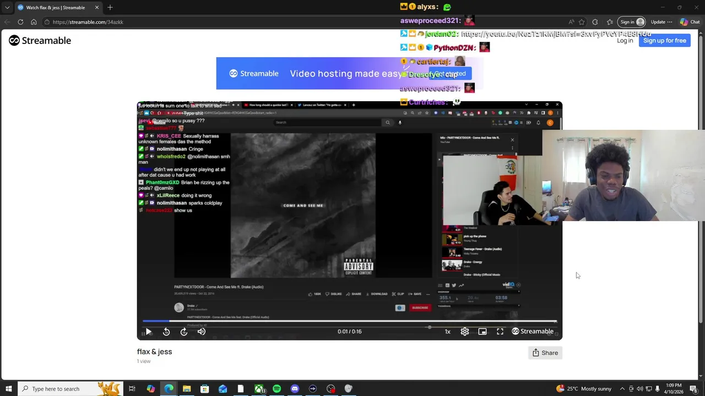Close the Watch flax & jess tab
705x396 pixels.
pos(97,8)
